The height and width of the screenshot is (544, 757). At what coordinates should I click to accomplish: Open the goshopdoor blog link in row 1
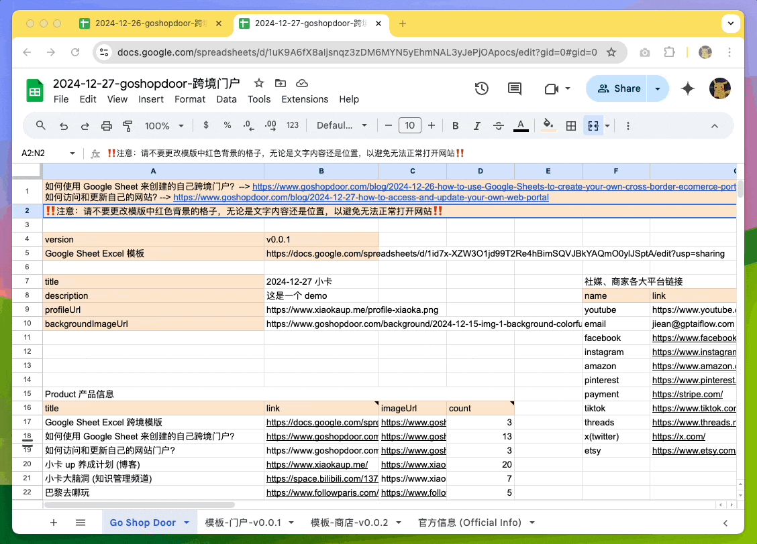[x=494, y=186]
